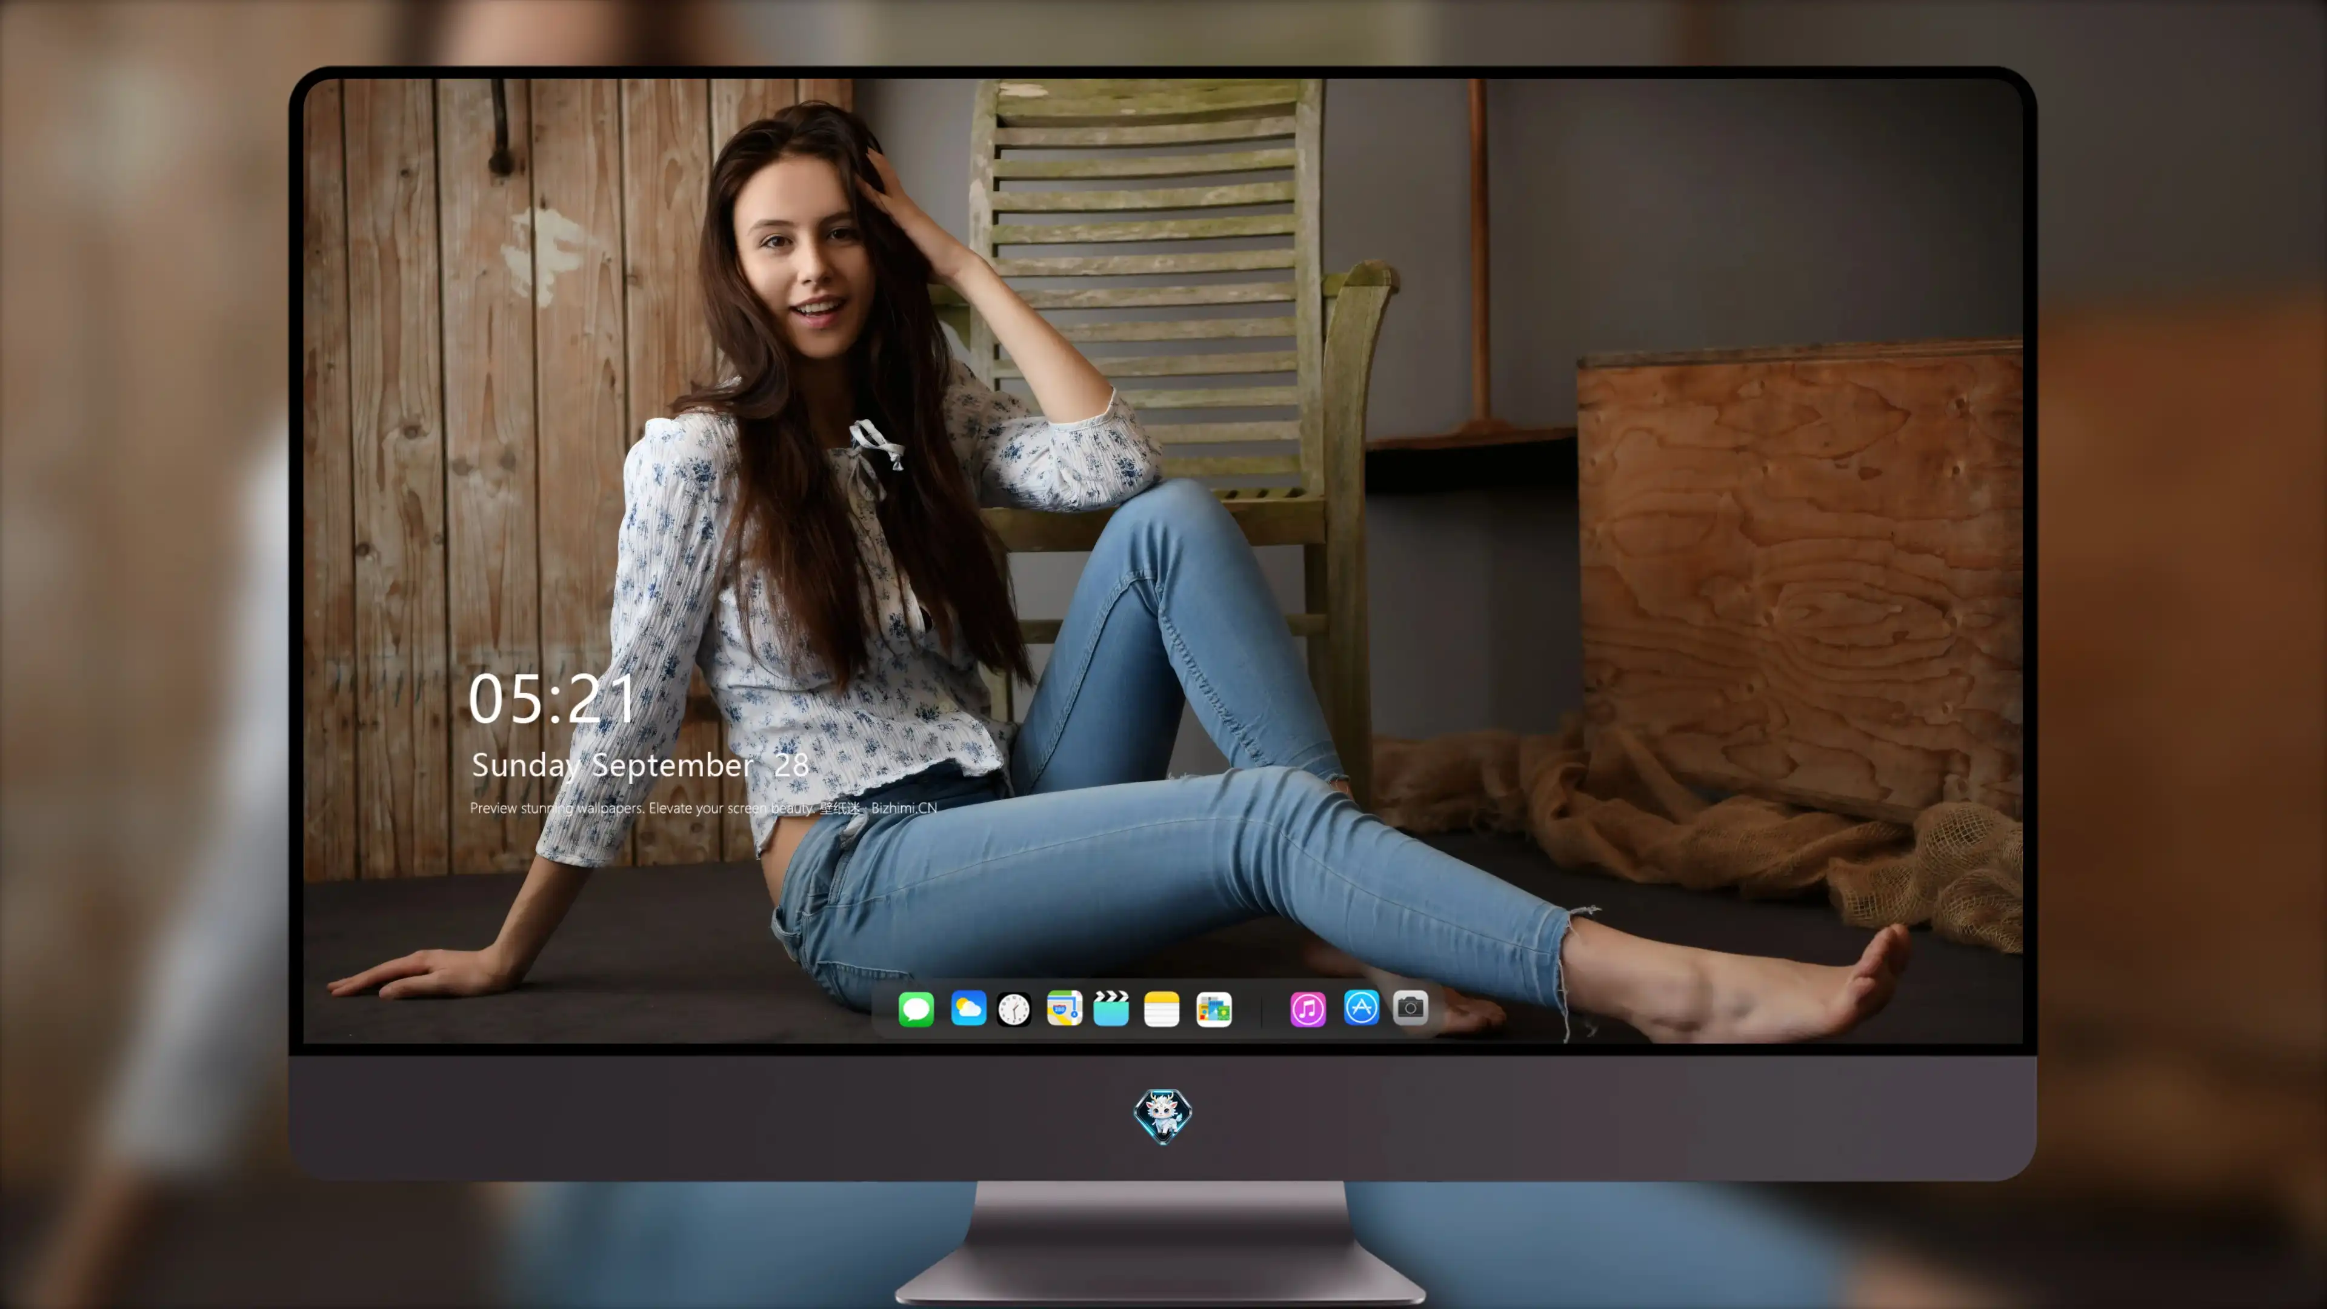
Task: Open the colorful photo collage app icon
Action: pyautogui.click(x=1214, y=1009)
